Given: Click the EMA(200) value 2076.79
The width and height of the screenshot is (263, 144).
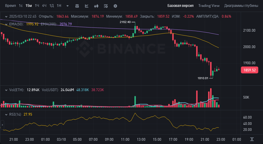Looking at the screenshot, I should point(65,24).
